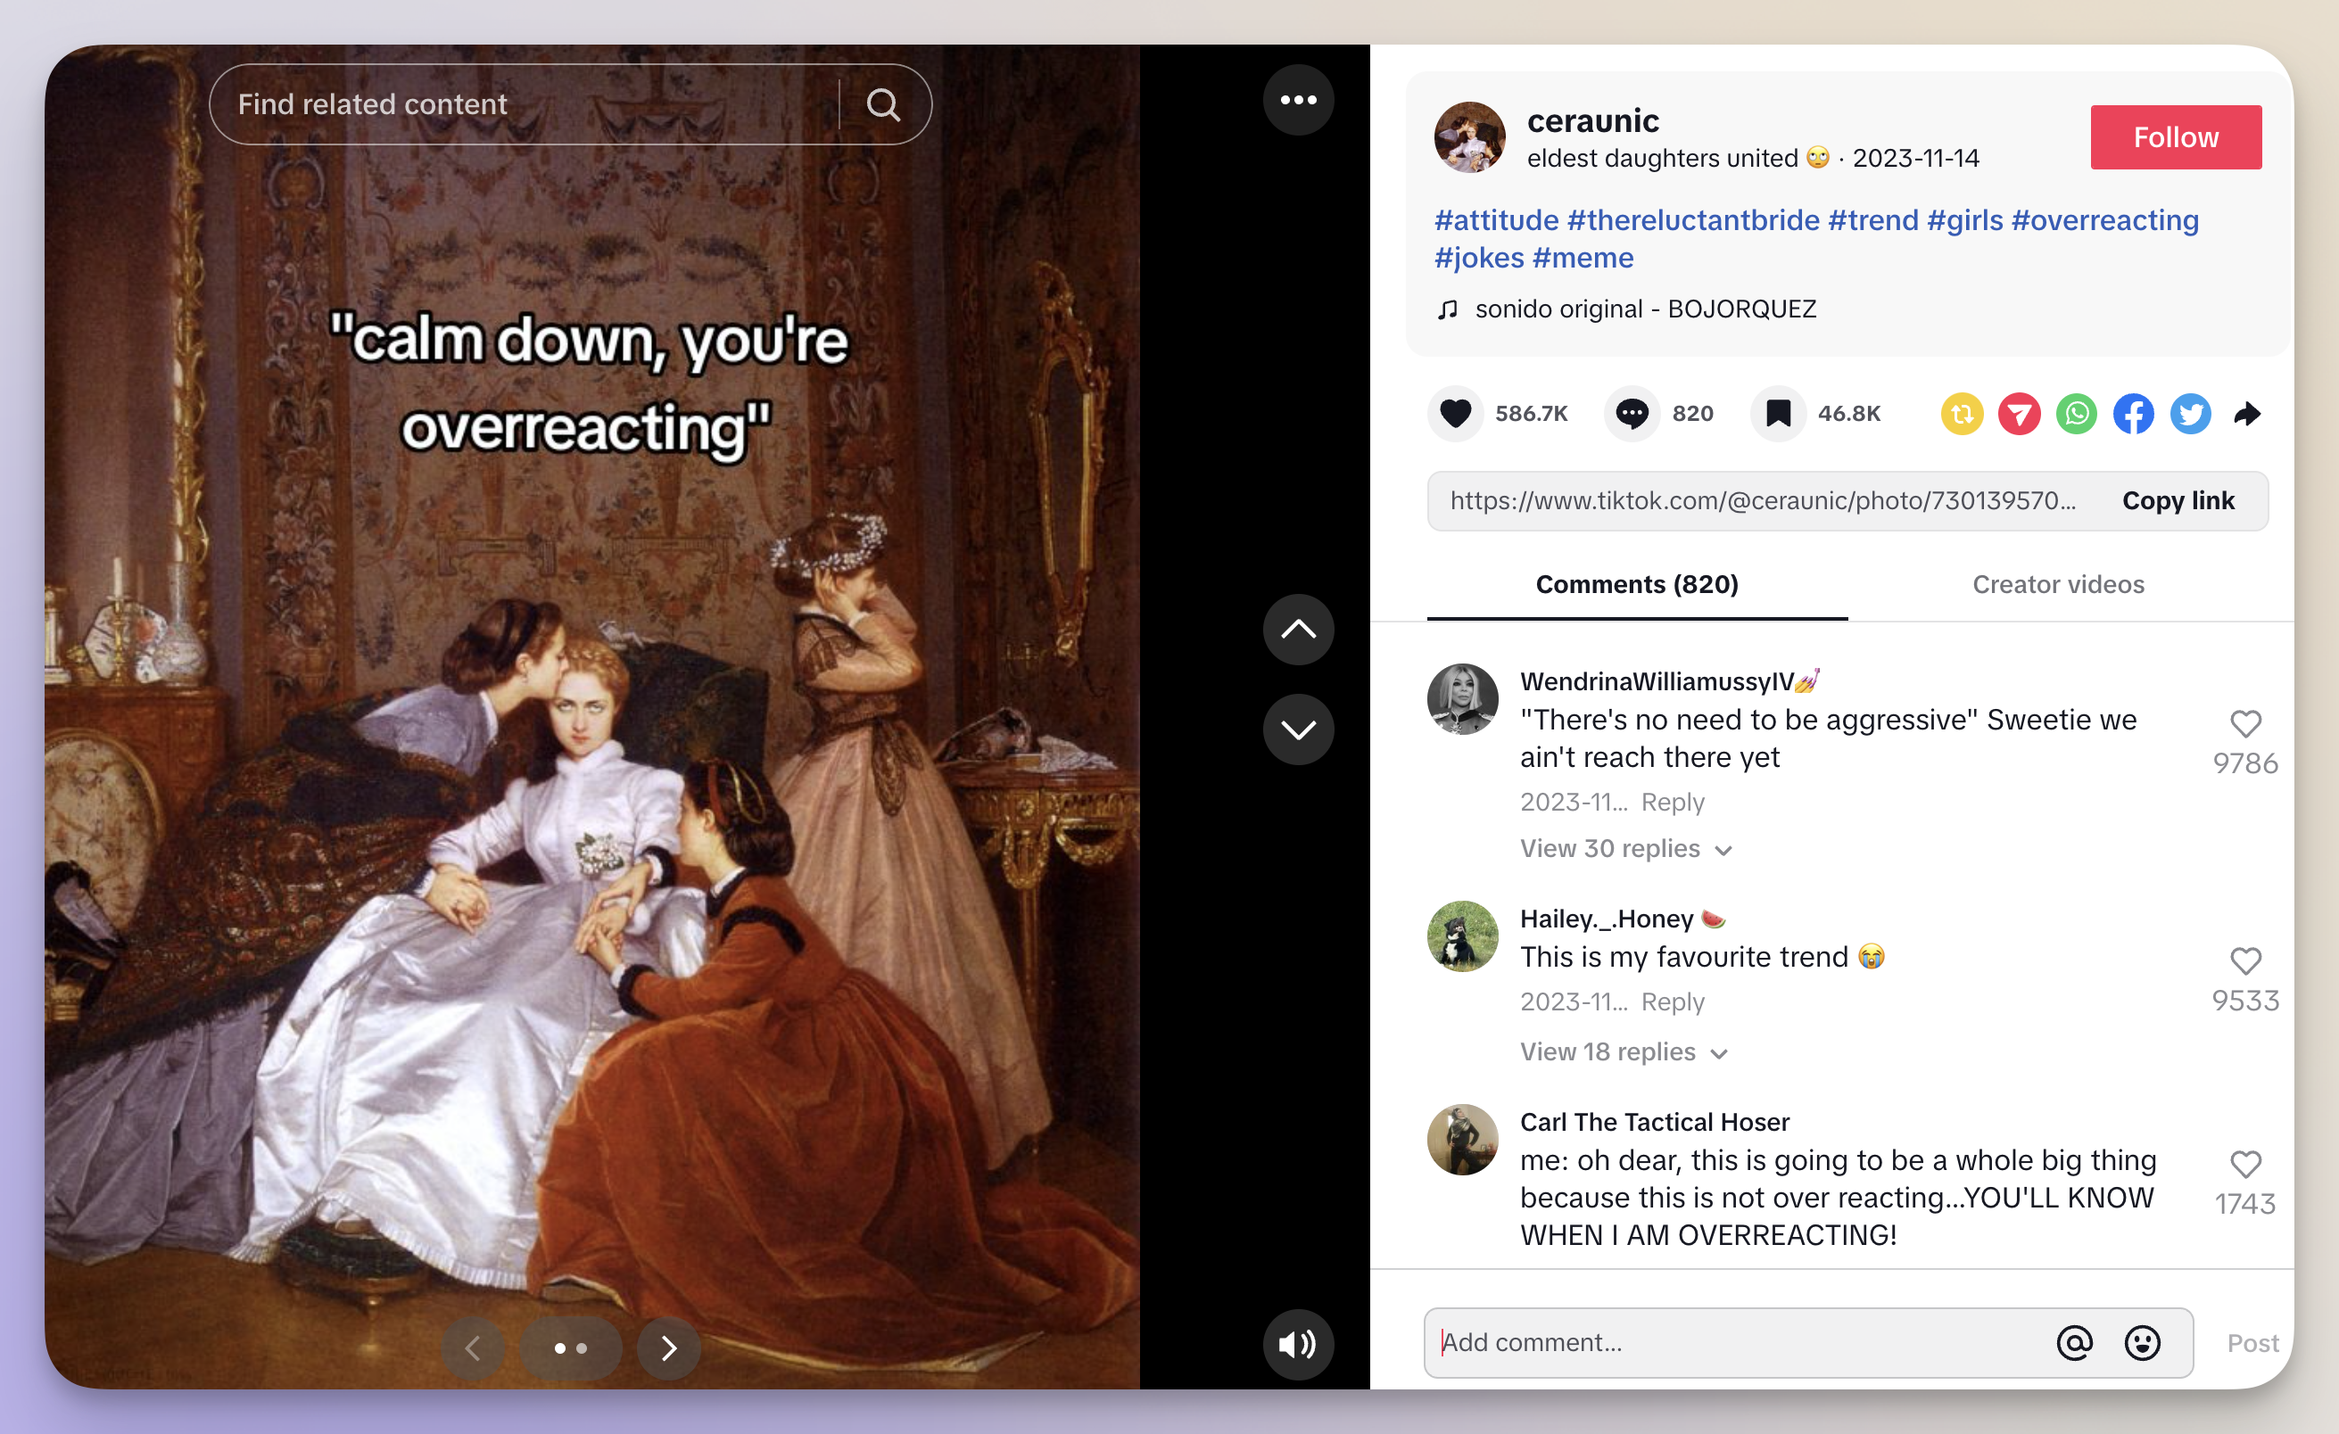The height and width of the screenshot is (1434, 2339).
Task: Share to WhatsApp
Action: click(2076, 414)
